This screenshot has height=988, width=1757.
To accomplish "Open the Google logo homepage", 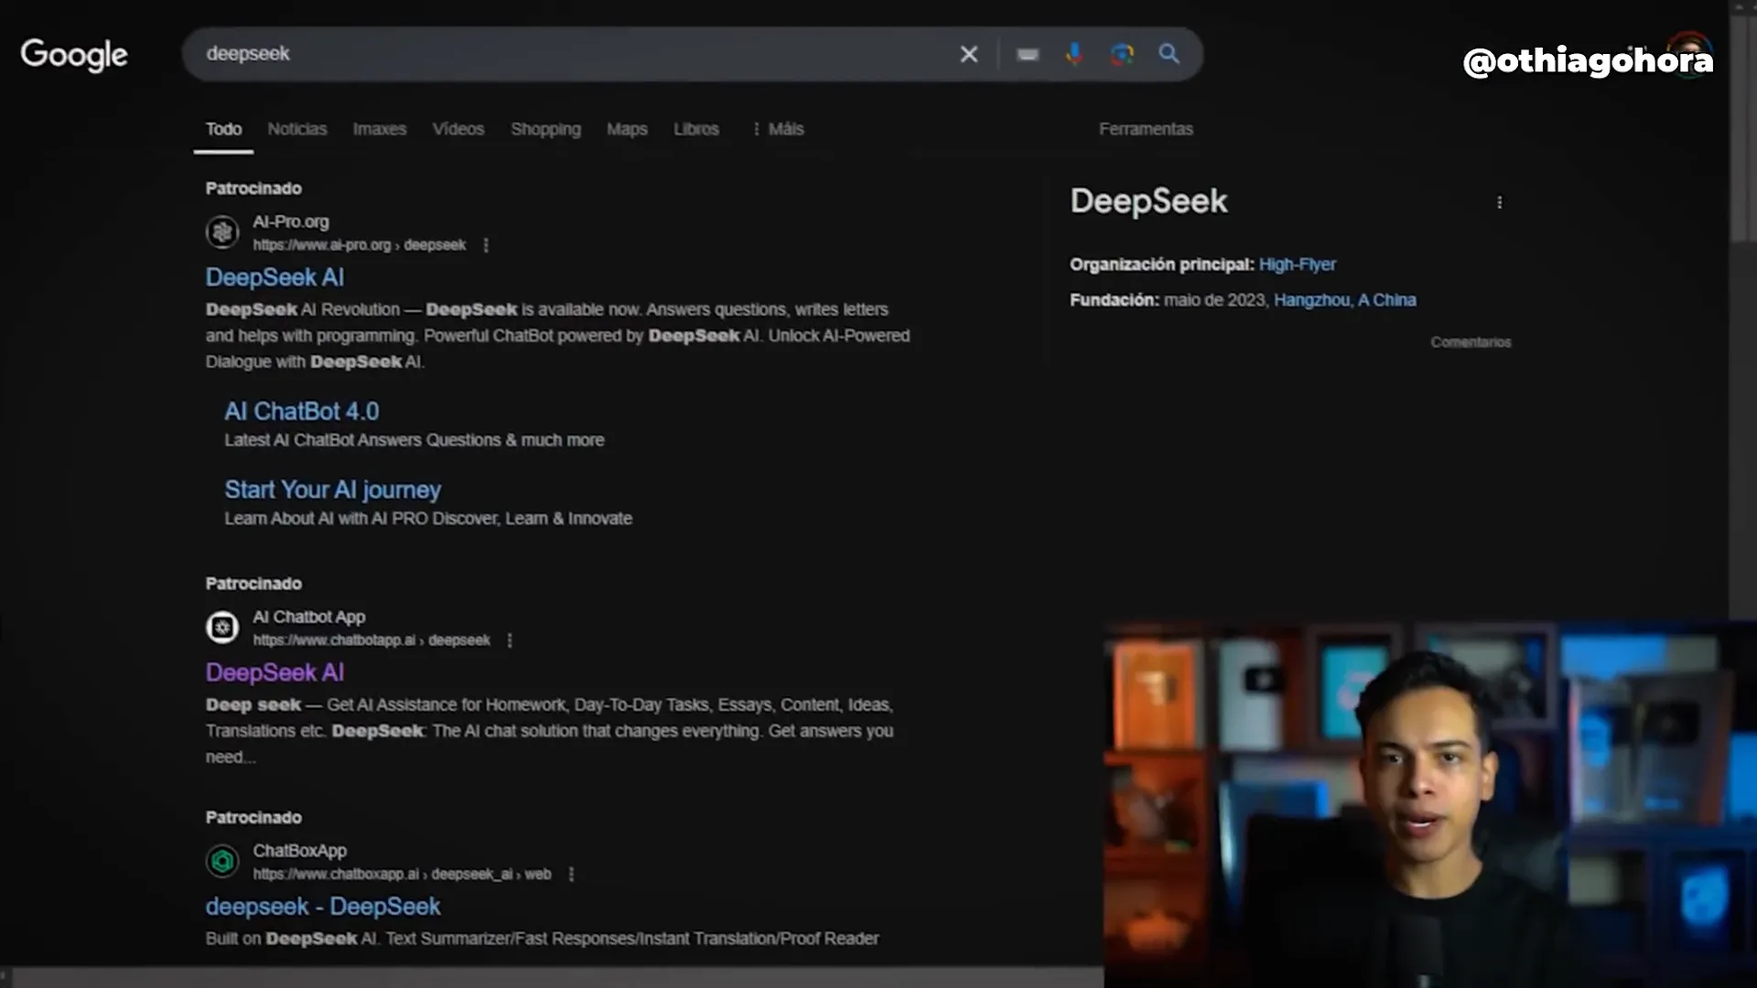I will pyautogui.click(x=74, y=55).
